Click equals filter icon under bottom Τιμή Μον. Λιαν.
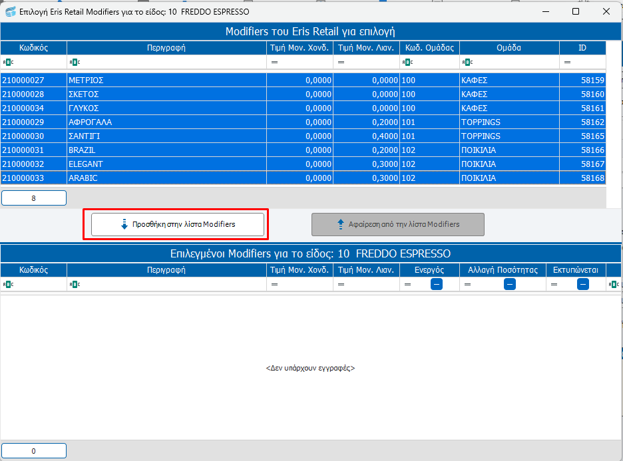623x461 pixels. [x=341, y=284]
